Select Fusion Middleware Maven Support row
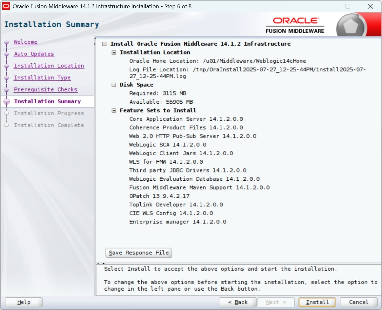 [x=199, y=188]
